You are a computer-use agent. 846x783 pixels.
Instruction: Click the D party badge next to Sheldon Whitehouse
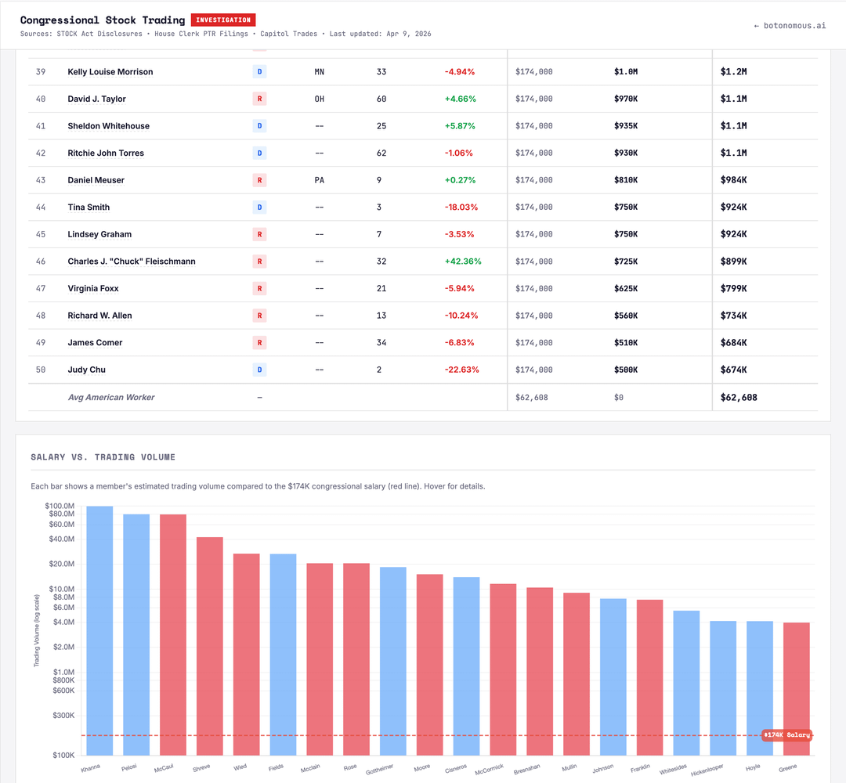[x=259, y=126]
